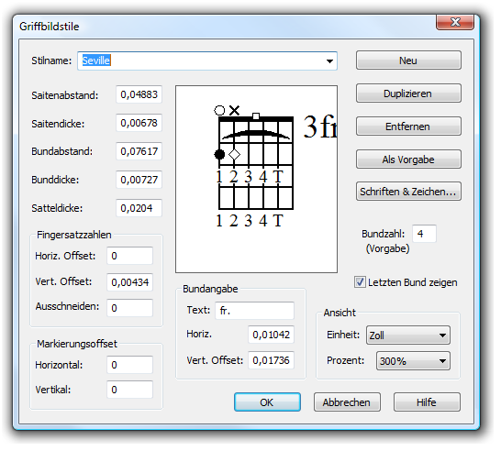501x451 pixels.
Task: Open the Stilname dropdown arrow
Action: 329,61
